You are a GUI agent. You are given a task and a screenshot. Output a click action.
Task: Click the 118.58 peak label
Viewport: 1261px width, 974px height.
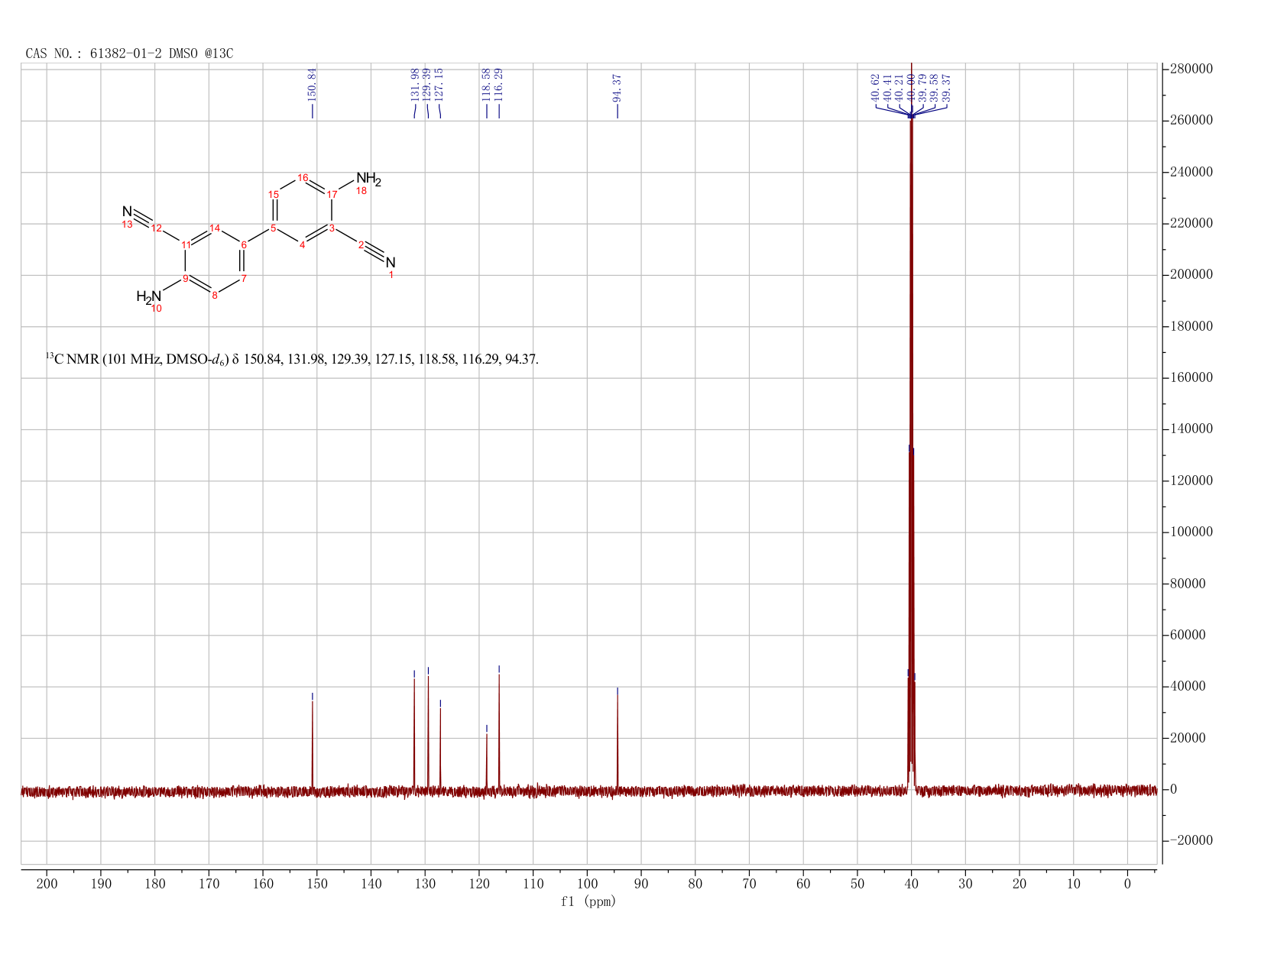pos(486,85)
